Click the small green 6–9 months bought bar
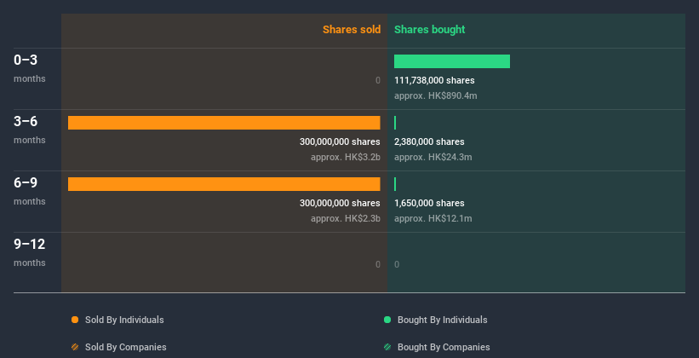Screen dimensions: 699x358 tap(395, 184)
